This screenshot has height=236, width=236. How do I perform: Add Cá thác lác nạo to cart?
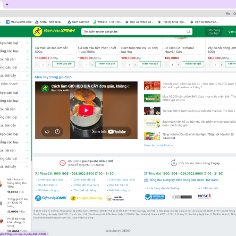(x=63, y=64)
